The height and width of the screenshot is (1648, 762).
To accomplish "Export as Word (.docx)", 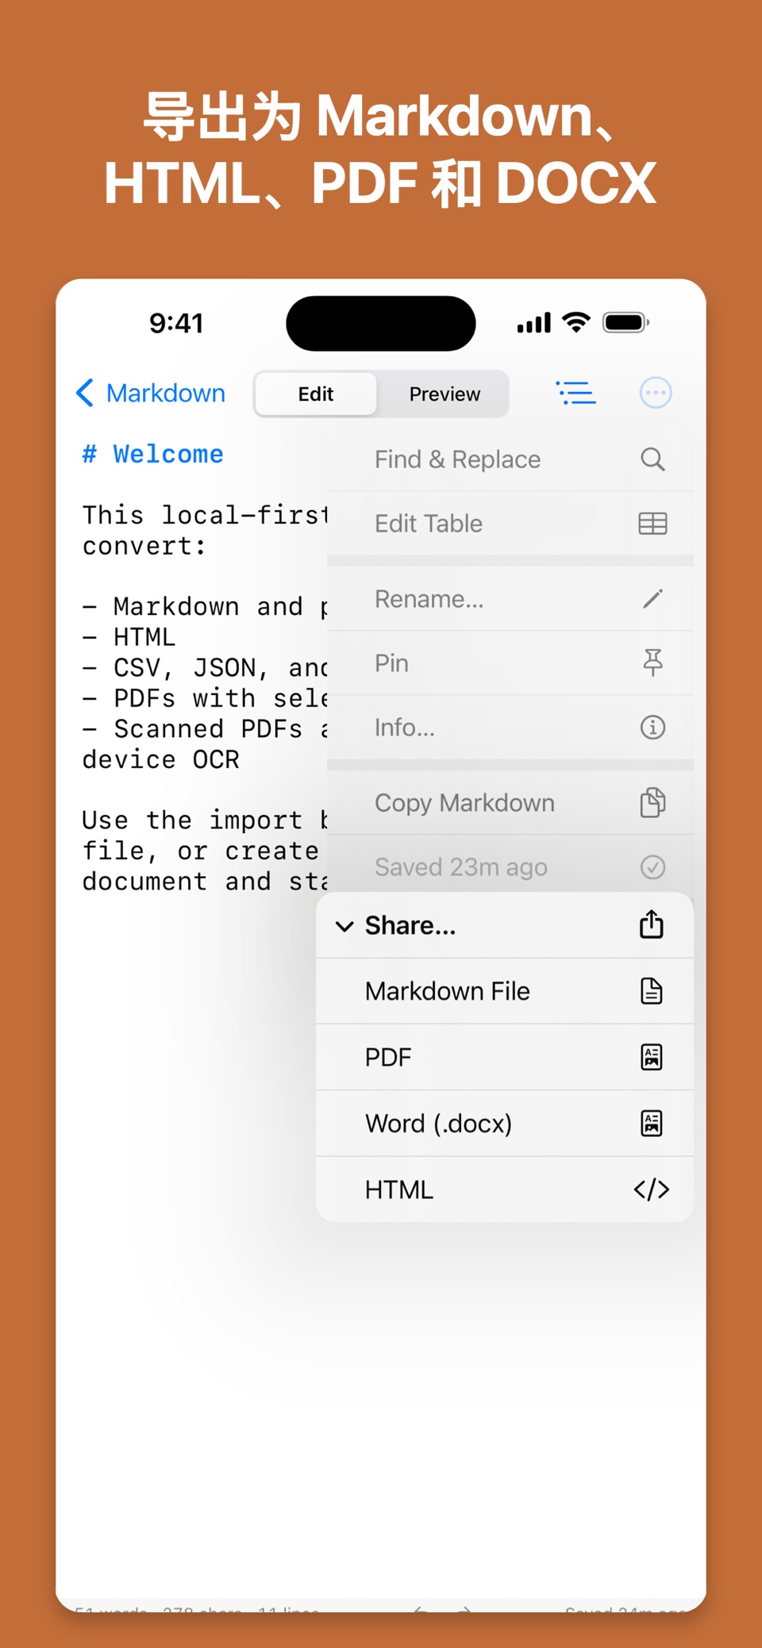I will 505,1124.
